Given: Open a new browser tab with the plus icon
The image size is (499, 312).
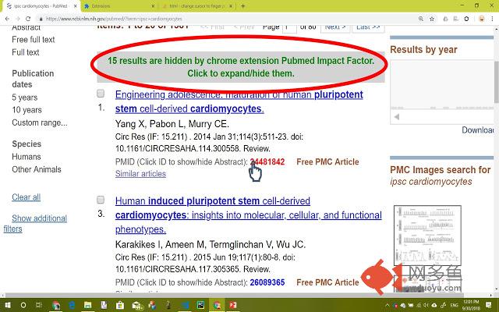Looking at the screenshot, I should click(242, 5).
